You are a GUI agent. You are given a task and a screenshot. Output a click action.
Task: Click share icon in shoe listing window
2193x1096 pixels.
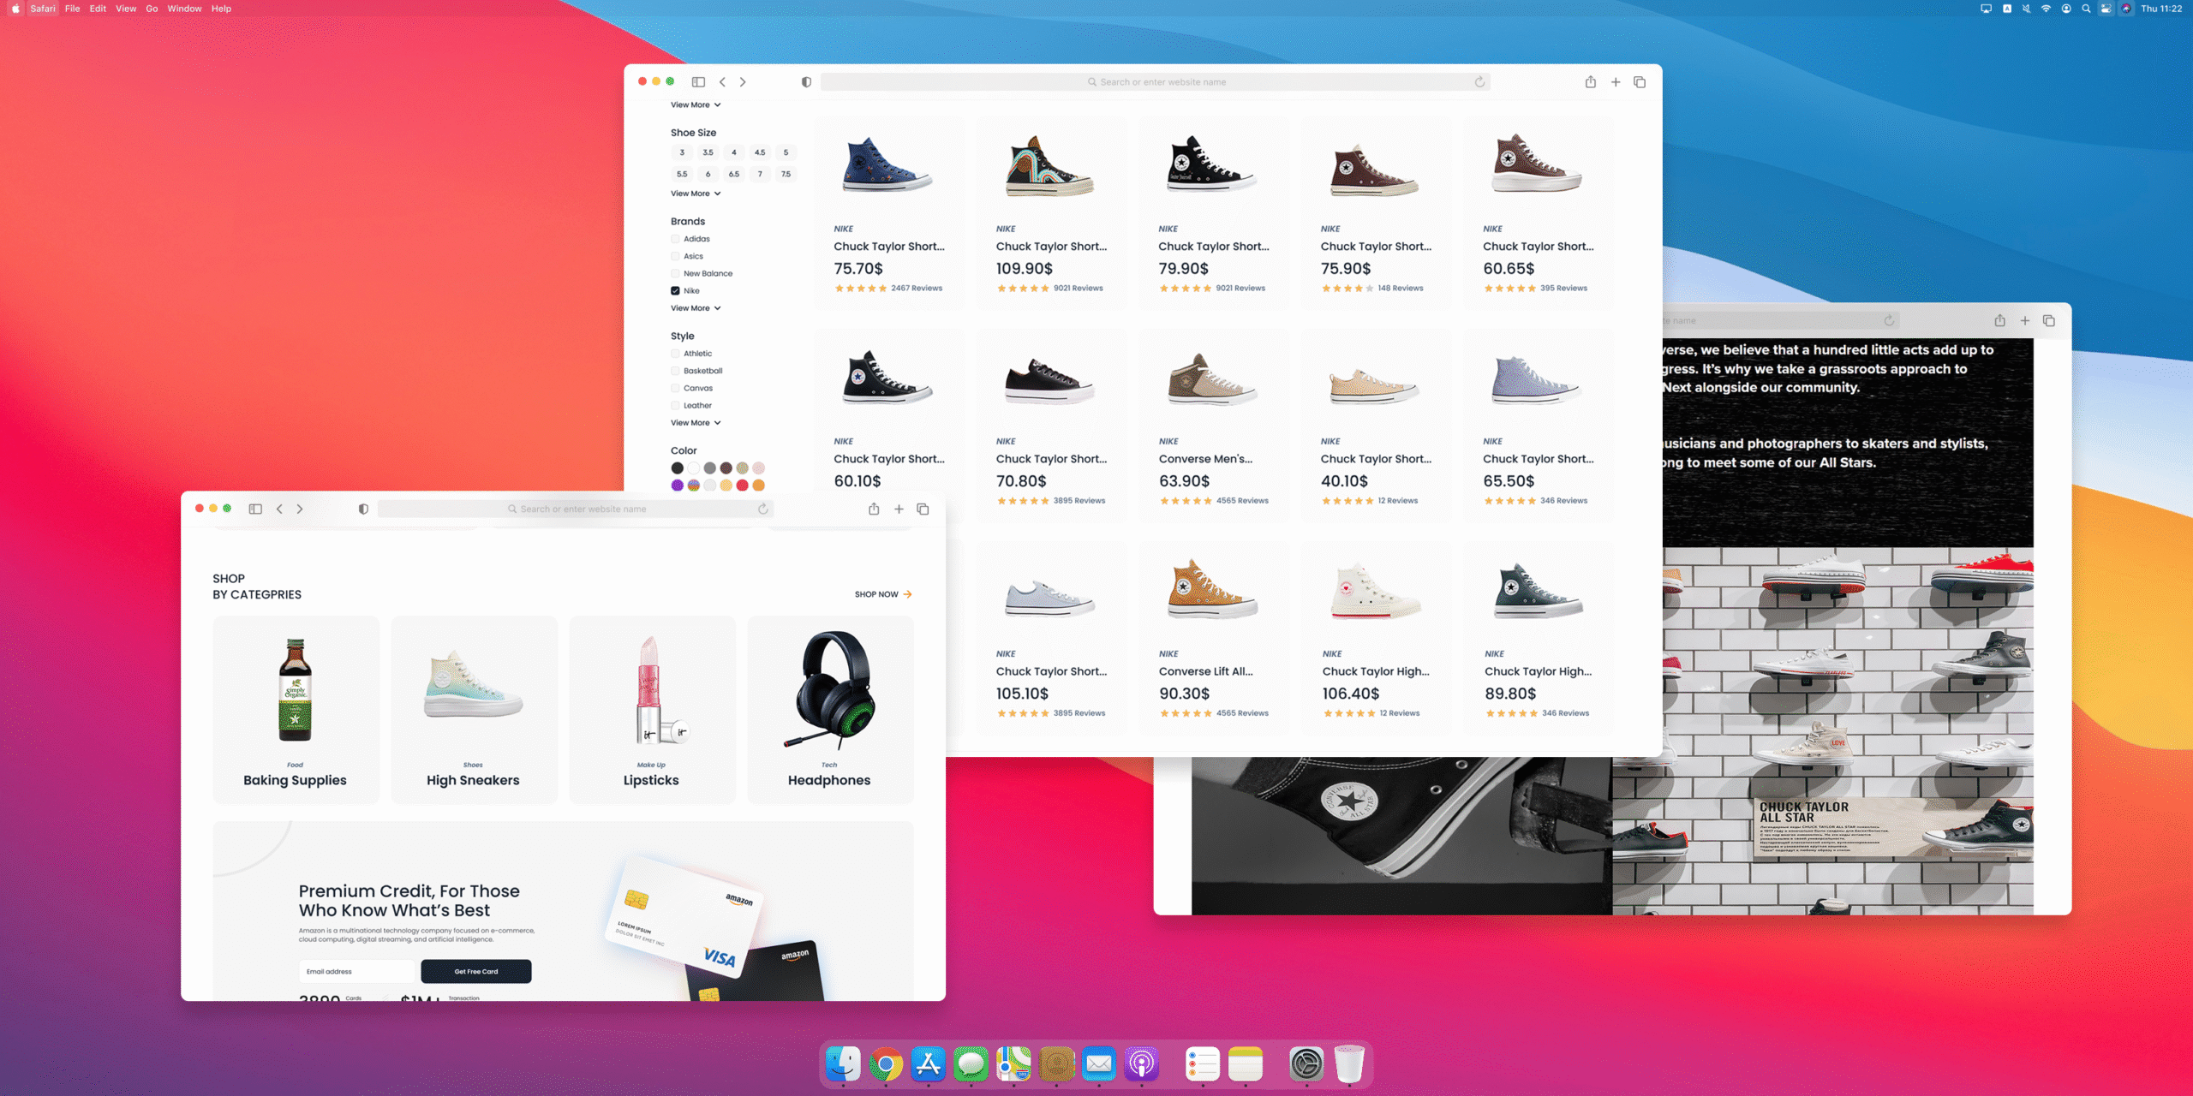(x=1590, y=82)
